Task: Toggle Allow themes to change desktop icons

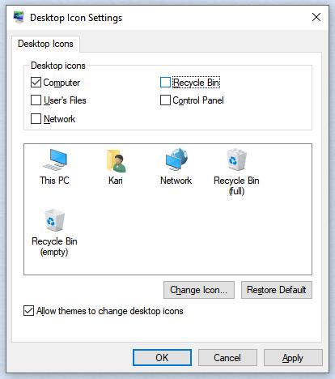Action: click(x=28, y=311)
